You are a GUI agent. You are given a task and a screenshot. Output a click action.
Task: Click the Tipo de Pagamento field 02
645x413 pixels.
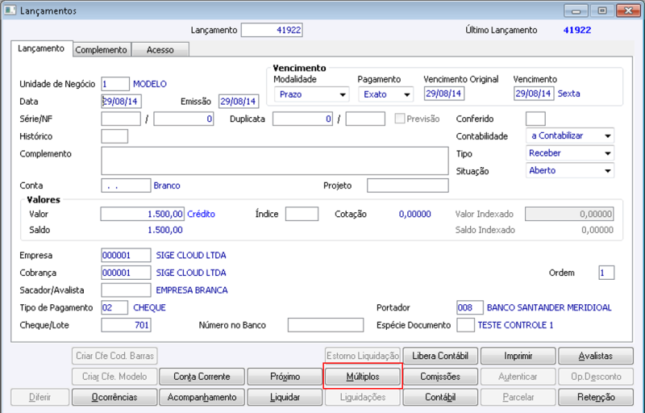pos(114,307)
